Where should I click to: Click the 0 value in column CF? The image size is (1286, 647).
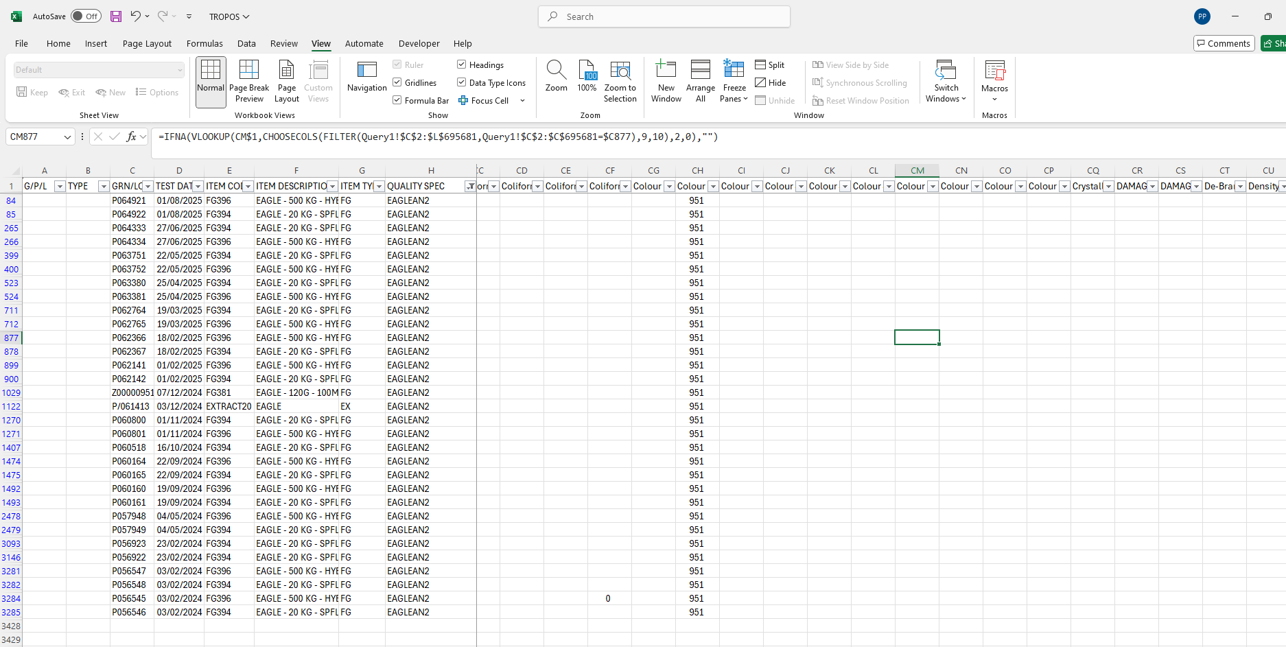[x=609, y=598]
